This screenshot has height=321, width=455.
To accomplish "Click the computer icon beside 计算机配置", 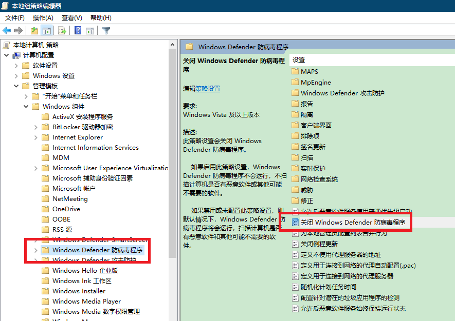I will click(x=16, y=55).
